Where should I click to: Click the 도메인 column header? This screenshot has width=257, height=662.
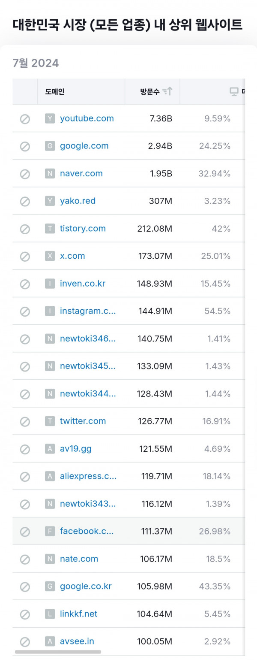pyautogui.click(x=55, y=91)
